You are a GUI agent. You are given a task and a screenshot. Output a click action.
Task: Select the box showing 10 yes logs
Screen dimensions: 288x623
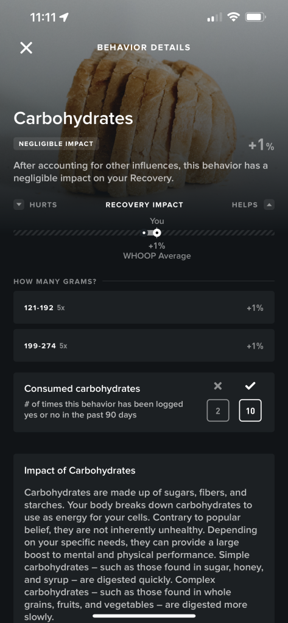tap(250, 411)
